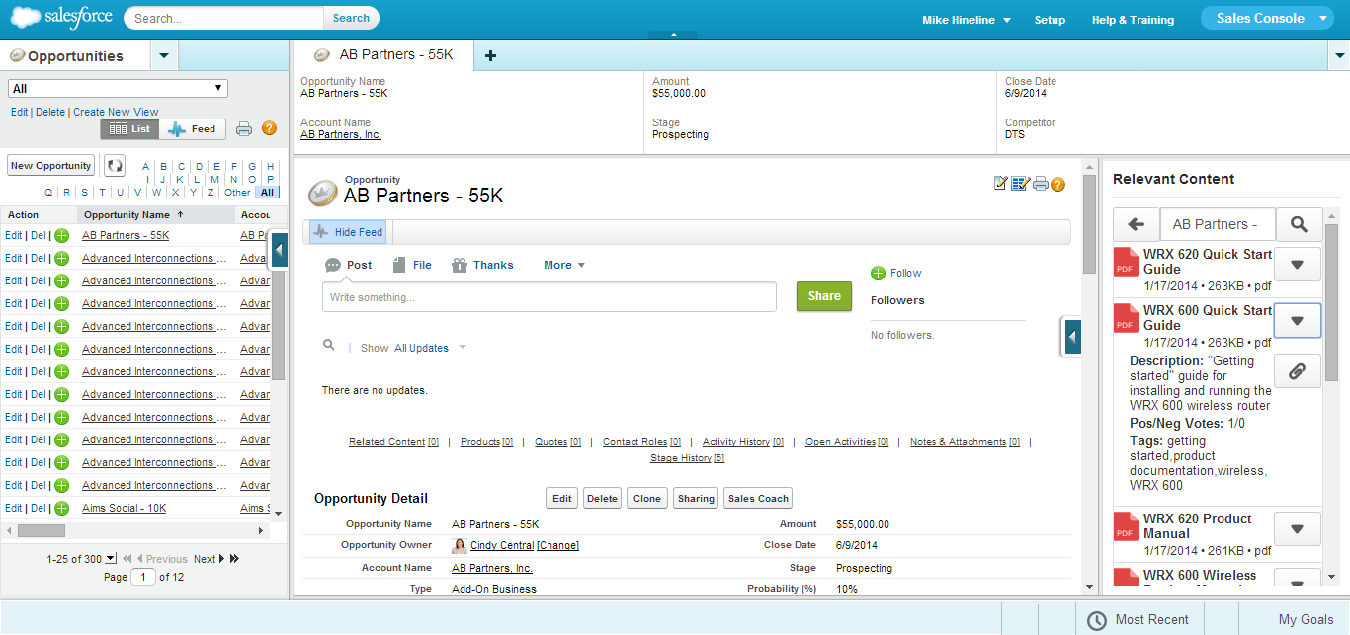Click the feed search magnifier icon
The height and width of the screenshot is (635, 1350).
point(329,346)
